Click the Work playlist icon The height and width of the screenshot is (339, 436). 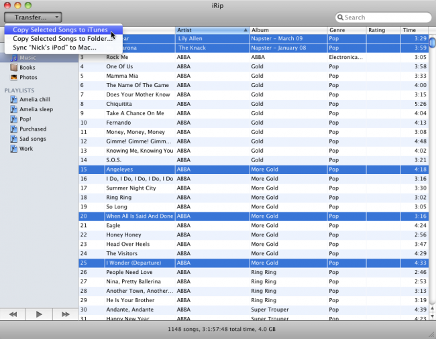[13, 149]
